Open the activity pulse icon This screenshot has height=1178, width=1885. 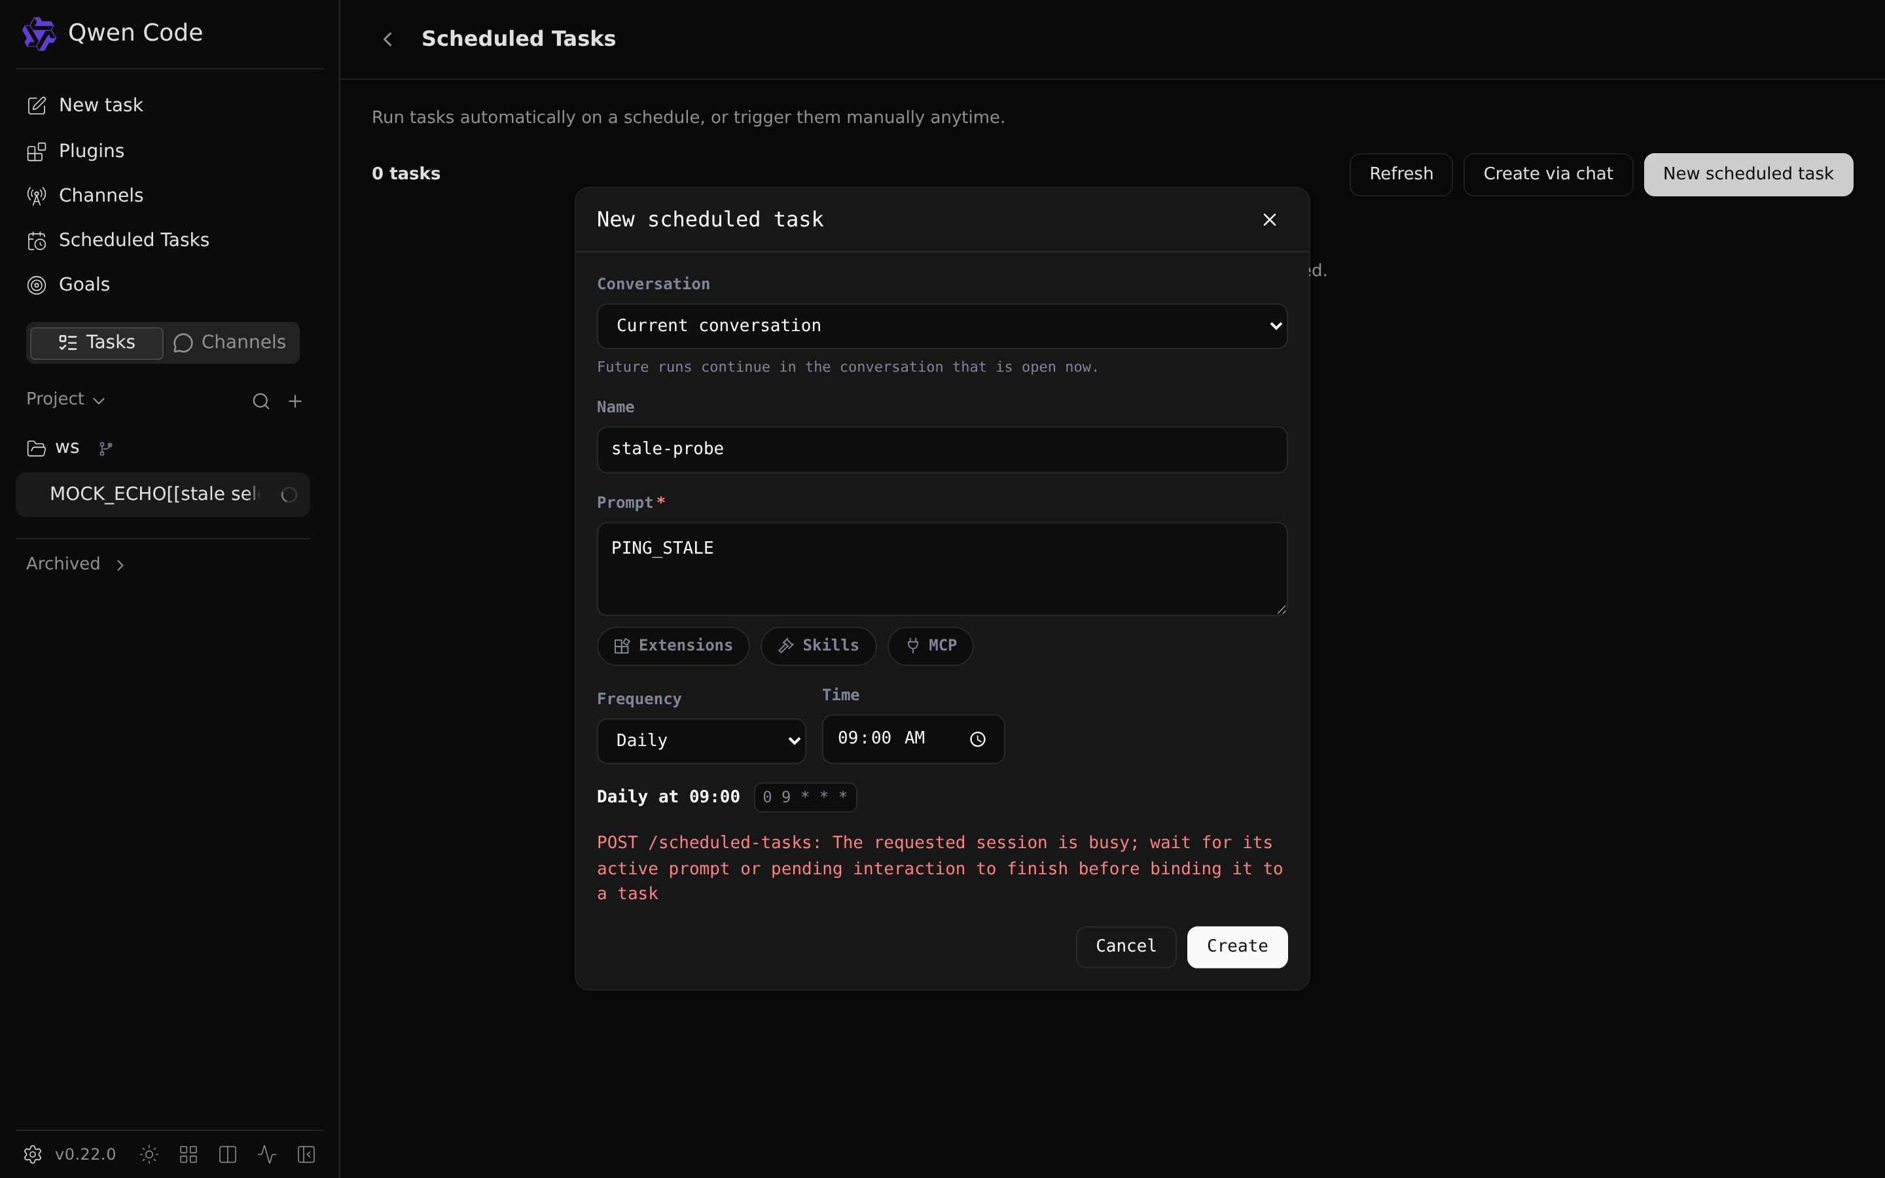(267, 1154)
